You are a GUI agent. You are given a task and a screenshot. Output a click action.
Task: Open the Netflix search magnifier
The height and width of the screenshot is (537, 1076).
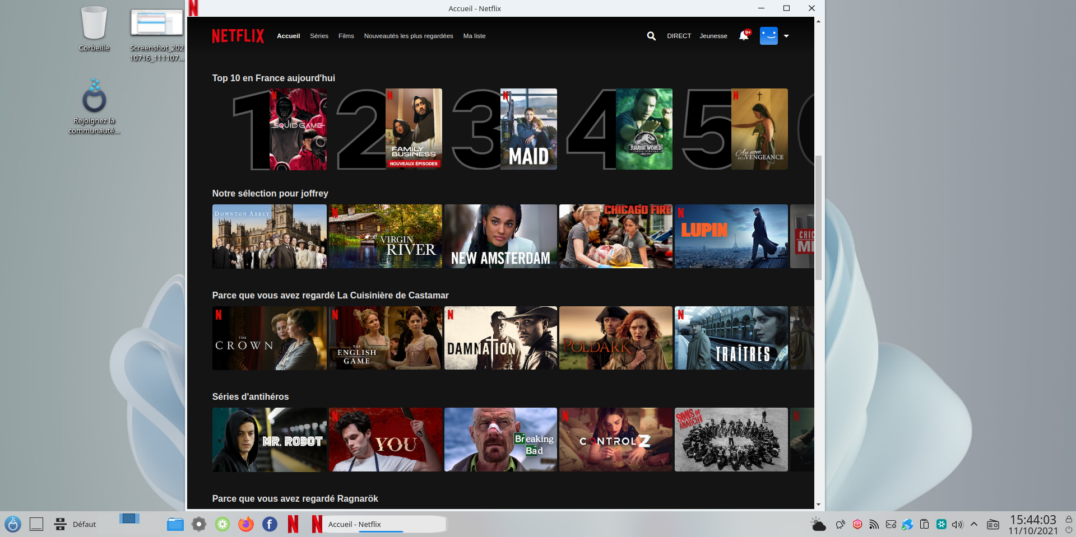pos(651,36)
